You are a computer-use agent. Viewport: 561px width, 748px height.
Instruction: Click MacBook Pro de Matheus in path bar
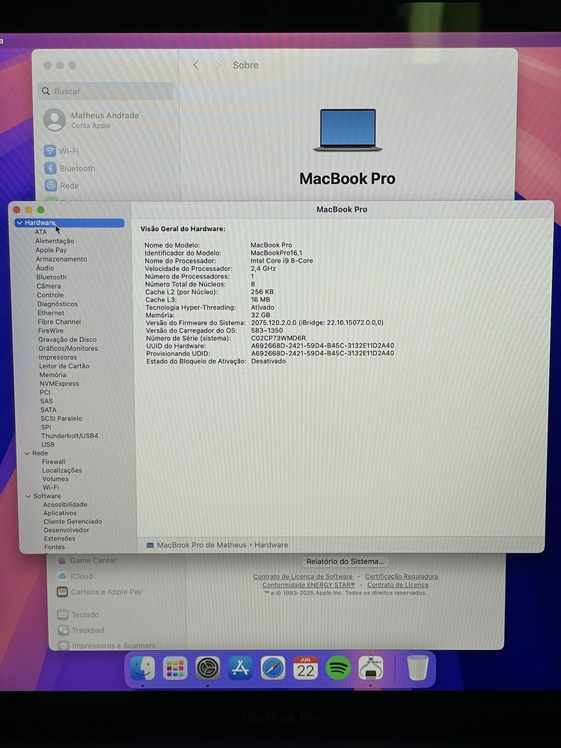(202, 545)
